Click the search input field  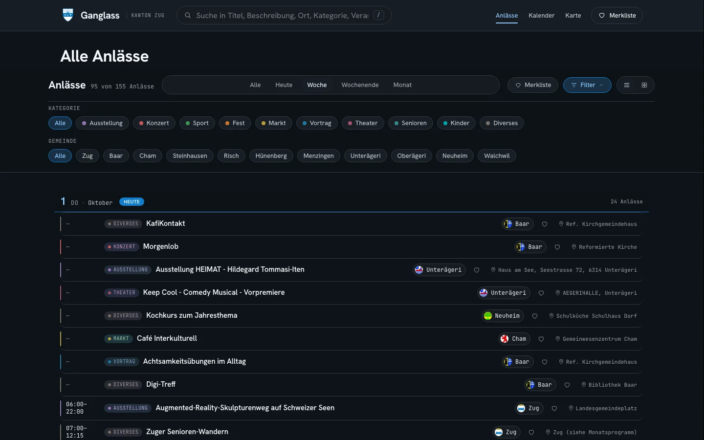coord(284,15)
